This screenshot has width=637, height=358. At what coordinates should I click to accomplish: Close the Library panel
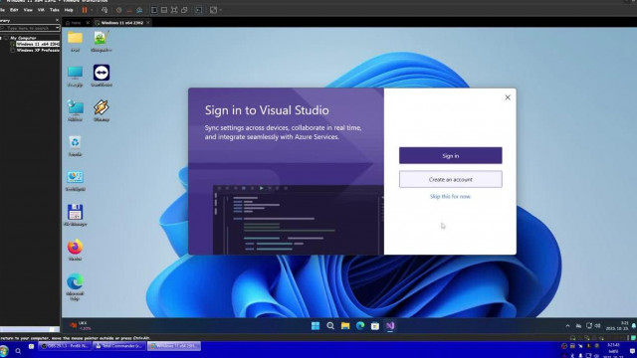click(57, 20)
